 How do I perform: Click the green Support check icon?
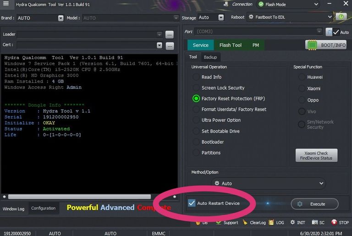click(219, 223)
